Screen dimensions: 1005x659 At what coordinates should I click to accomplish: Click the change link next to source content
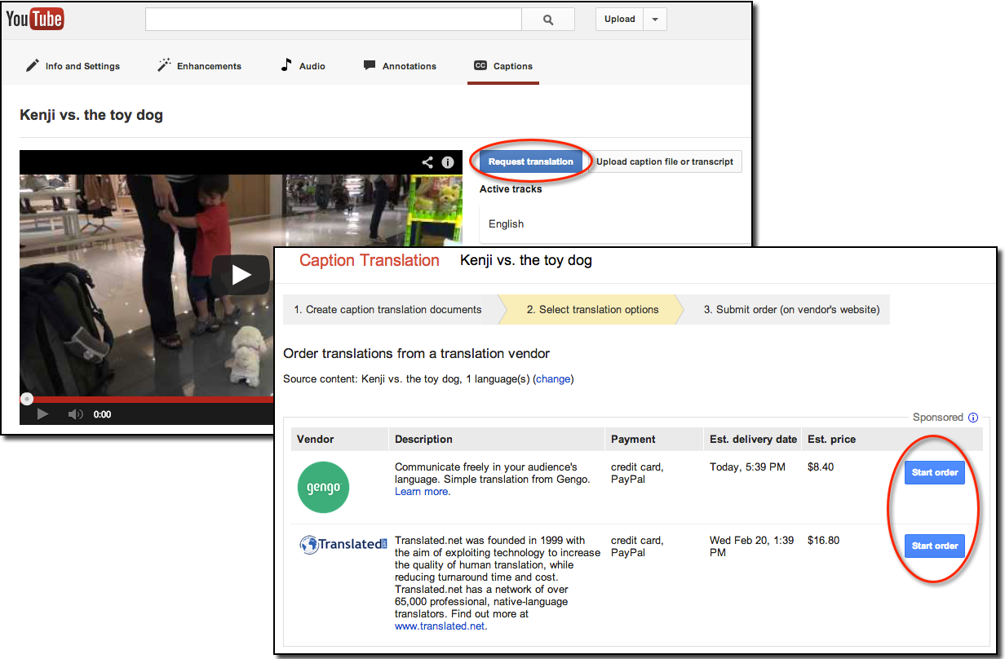pos(553,379)
